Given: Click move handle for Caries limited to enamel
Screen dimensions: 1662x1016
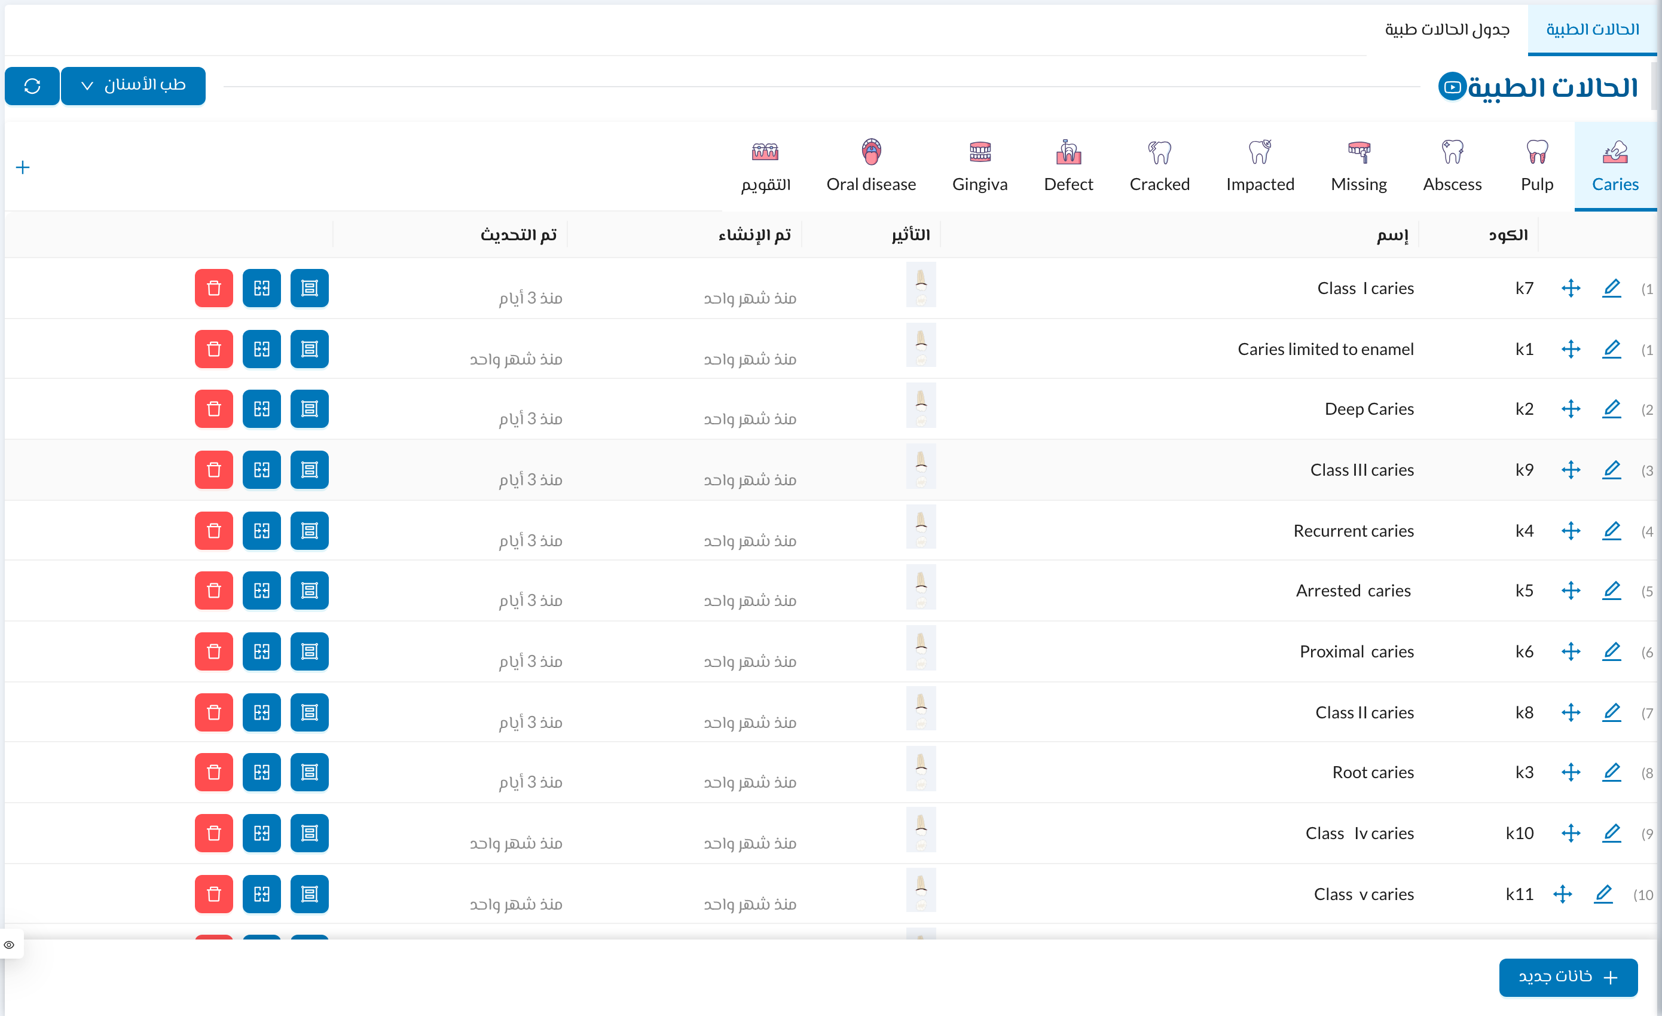Looking at the screenshot, I should (1571, 348).
